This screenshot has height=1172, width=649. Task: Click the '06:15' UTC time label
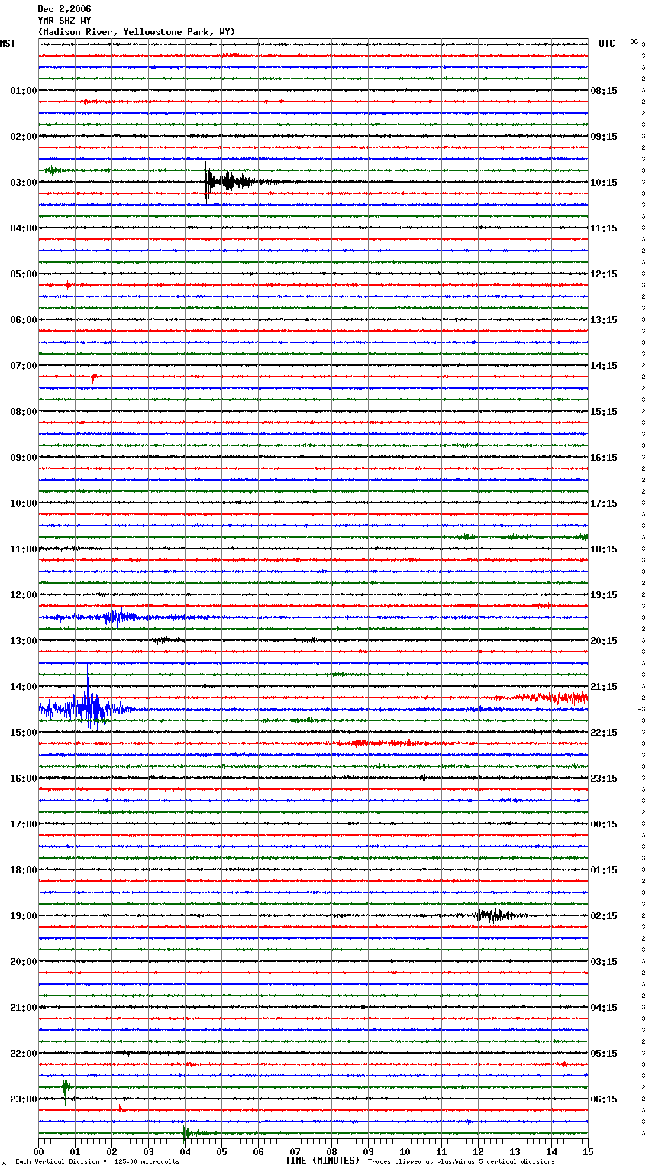[x=604, y=1099]
